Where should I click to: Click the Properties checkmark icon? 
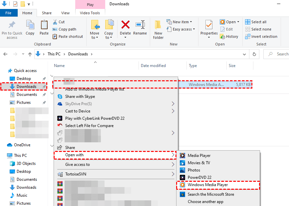point(209,25)
